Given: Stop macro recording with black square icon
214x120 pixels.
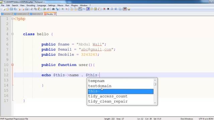Looking at the screenshot, I should 108,9.
